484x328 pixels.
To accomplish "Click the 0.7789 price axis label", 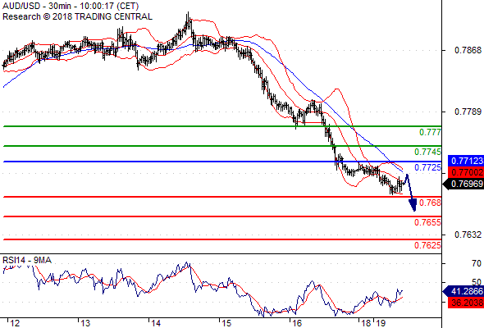I will (x=468, y=112).
